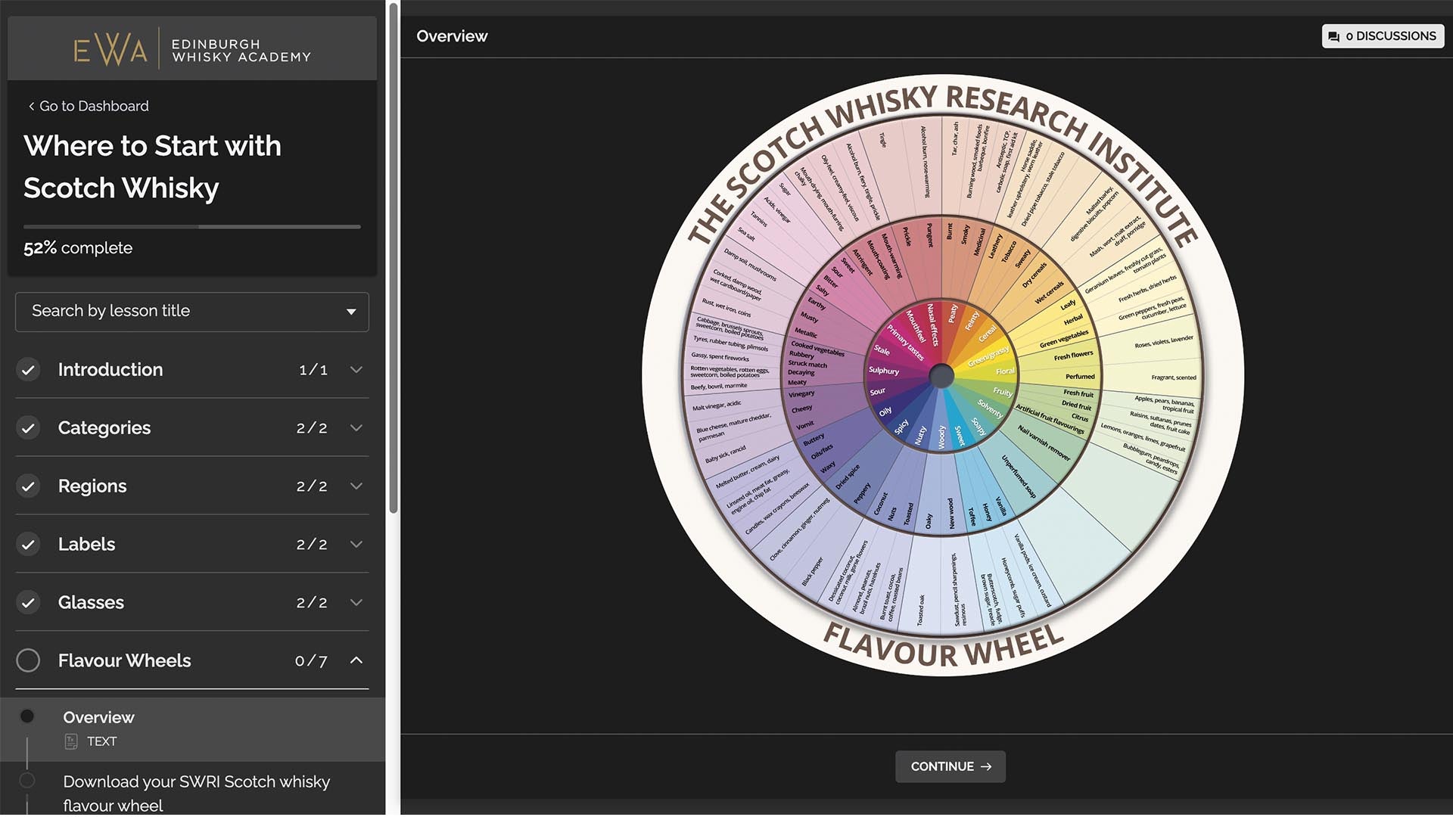Viewport: 1453px width, 817px height.
Task: Open the Search by lesson title dropdown
Action: tap(192, 312)
